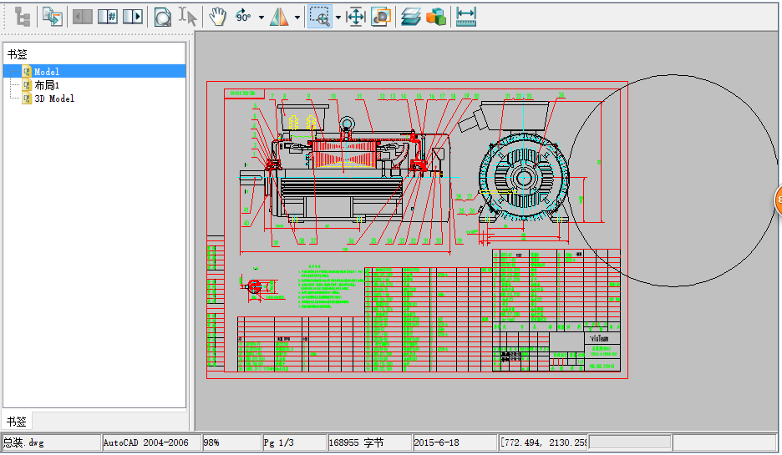The width and height of the screenshot is (782, 455).
Task: Click the 3D colored cubes icon
Action: 435,17
